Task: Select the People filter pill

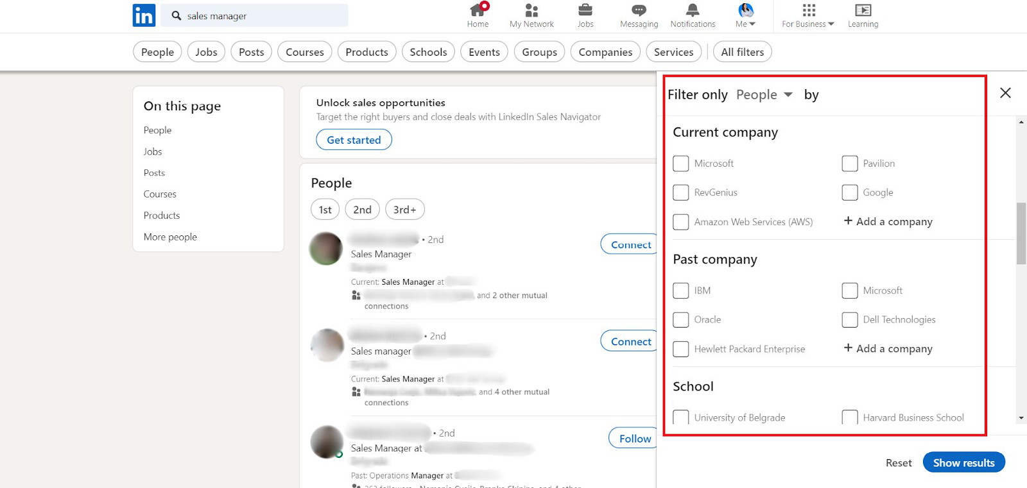Action: [x=157, y=52]
